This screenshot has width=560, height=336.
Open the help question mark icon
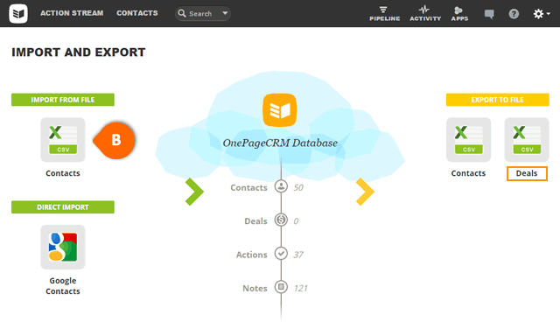click(x=514, y=14)
